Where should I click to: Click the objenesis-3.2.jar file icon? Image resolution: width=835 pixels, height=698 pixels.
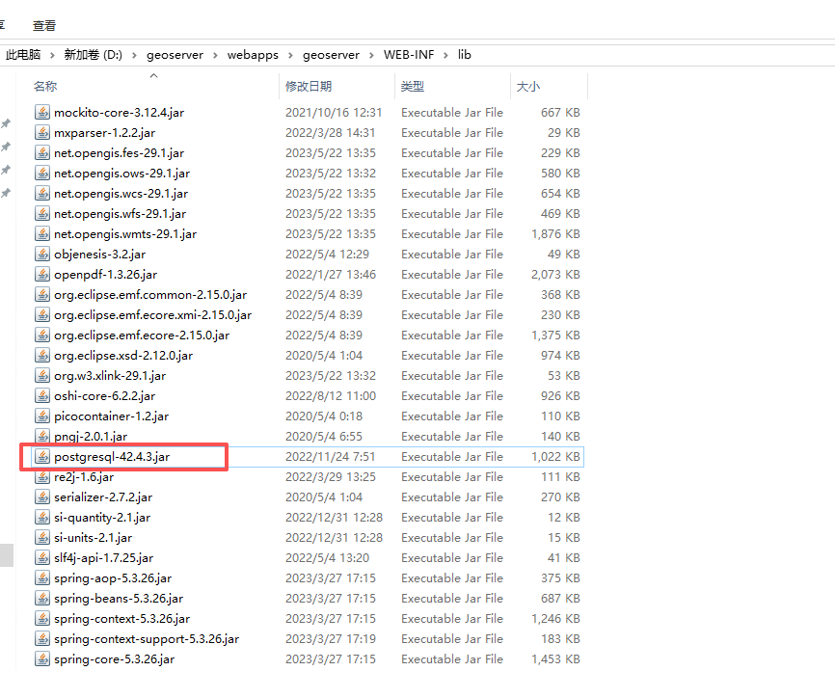[x=42, y=254]
